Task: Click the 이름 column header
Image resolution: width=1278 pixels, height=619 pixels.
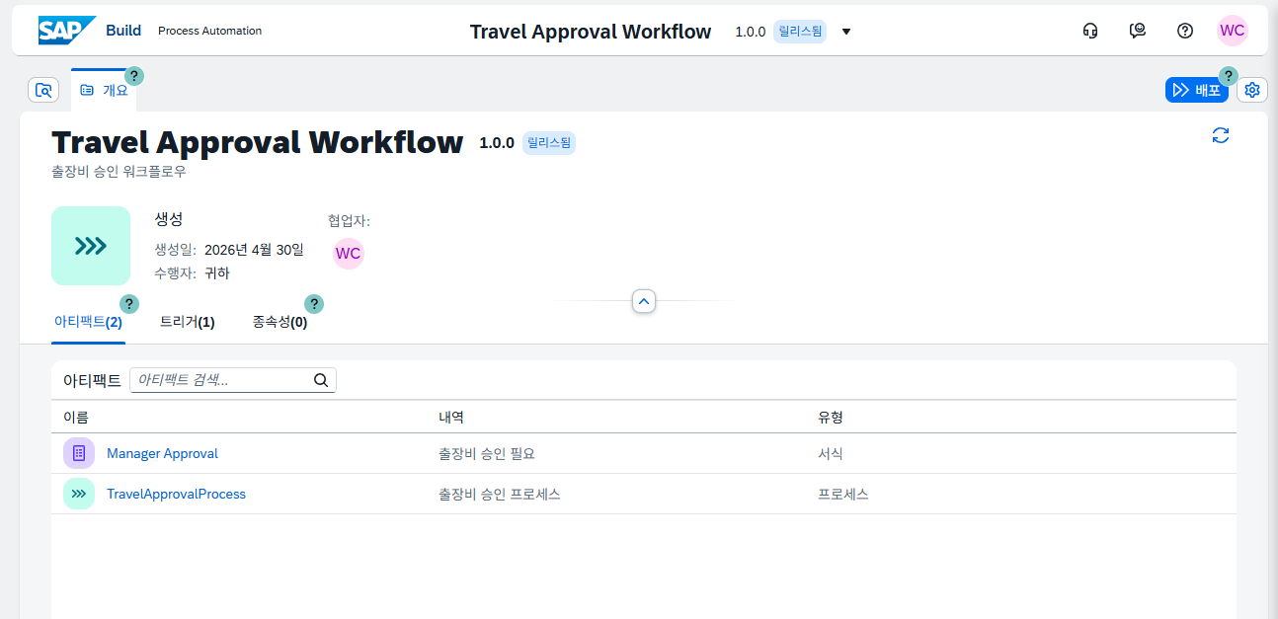Action: click(x=76, y=418)
